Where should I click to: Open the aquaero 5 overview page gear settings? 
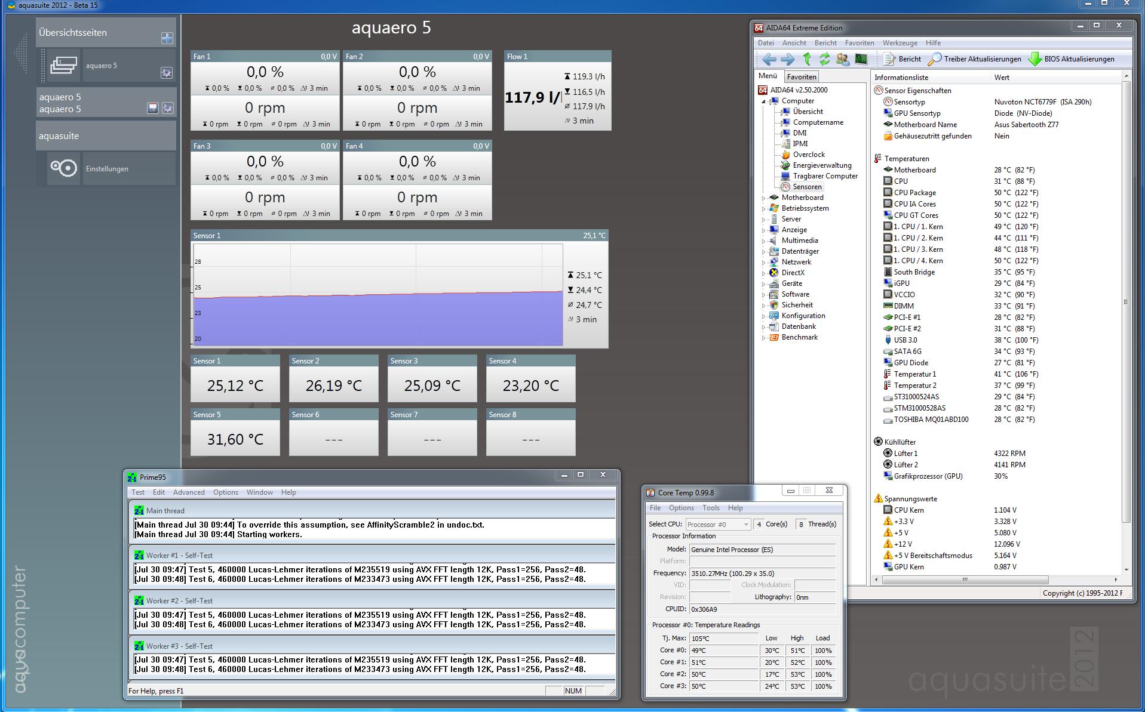pos(166,73)
